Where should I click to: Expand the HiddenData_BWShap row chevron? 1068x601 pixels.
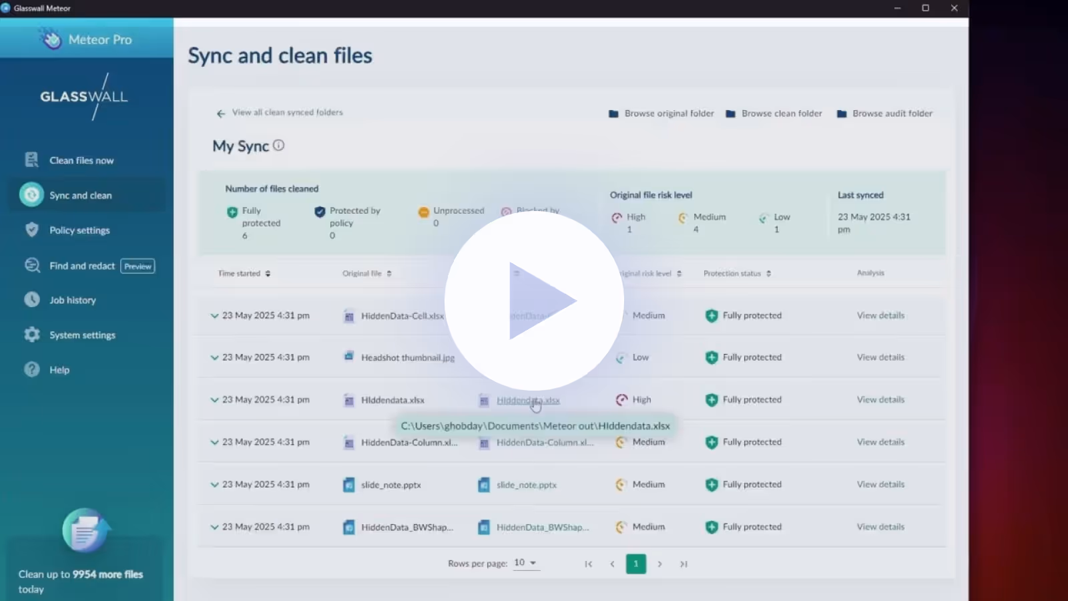(x=214, y=527)
